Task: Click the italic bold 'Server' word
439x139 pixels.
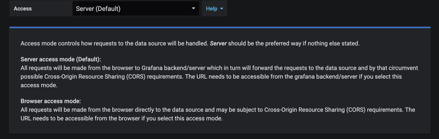Action: point(218,44)
